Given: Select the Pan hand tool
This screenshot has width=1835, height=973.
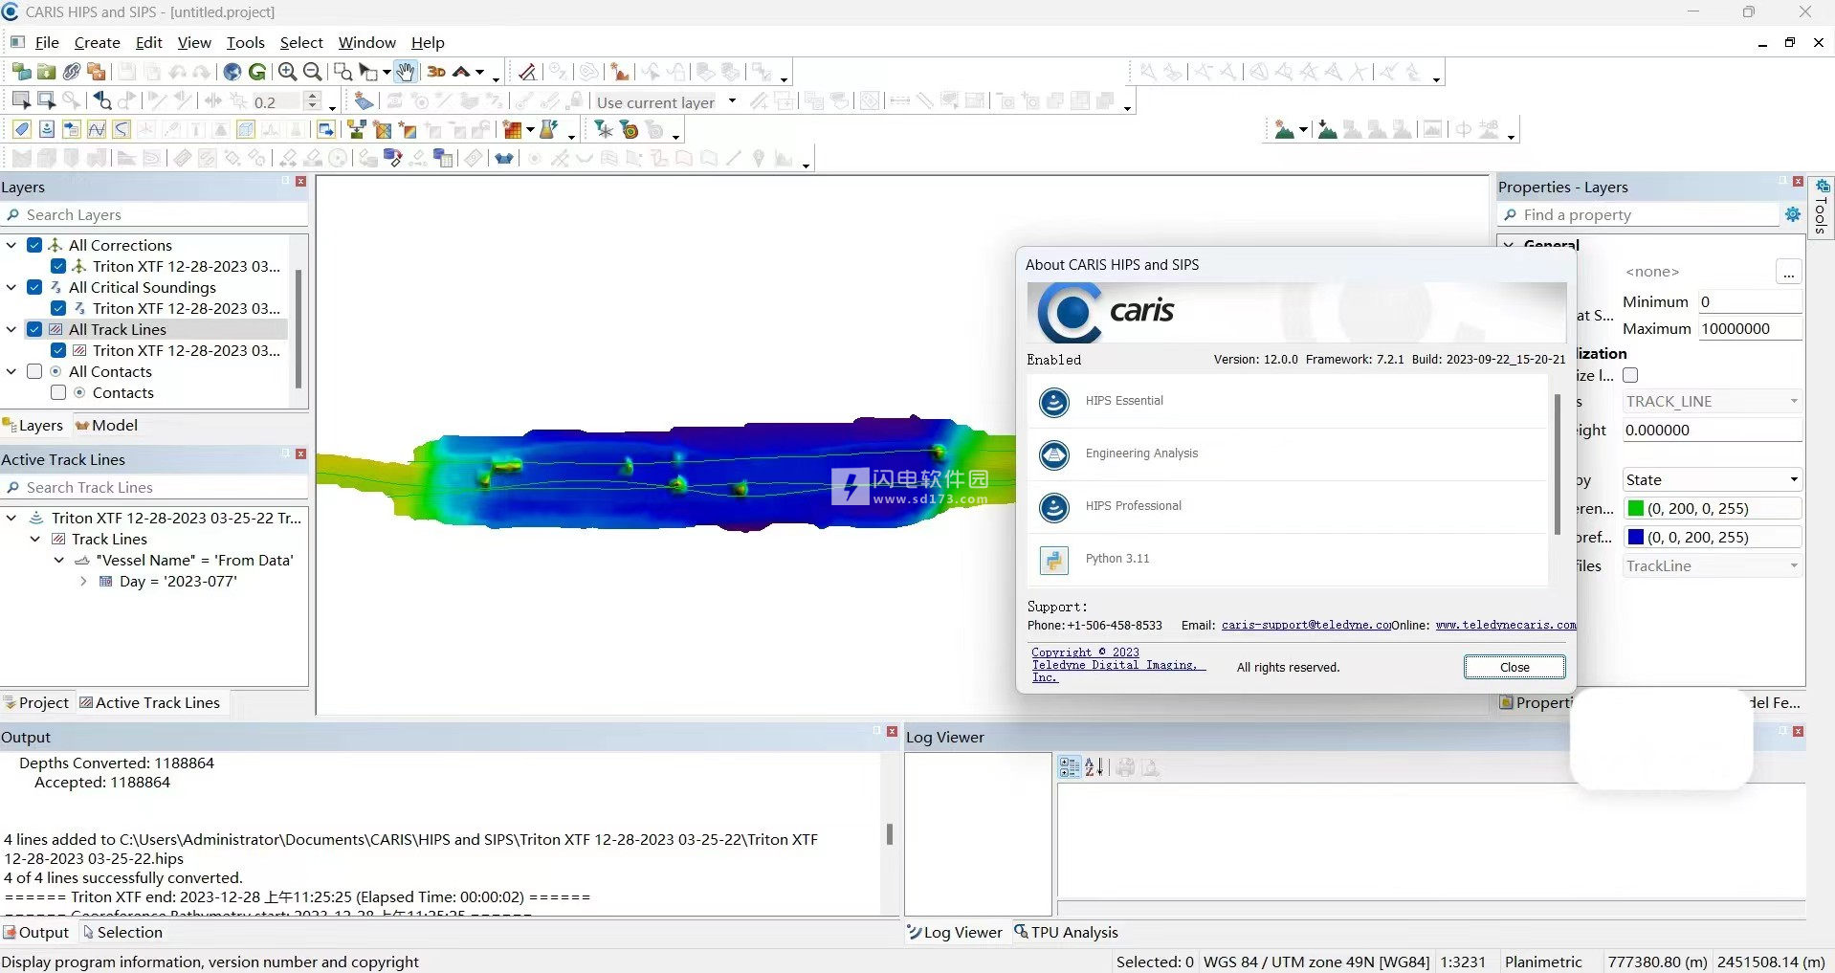Looking at the screenshot, I should click(406, 72).
